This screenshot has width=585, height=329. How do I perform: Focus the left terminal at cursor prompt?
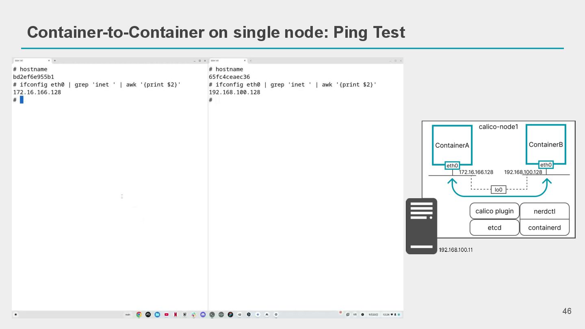click(22, 100)
